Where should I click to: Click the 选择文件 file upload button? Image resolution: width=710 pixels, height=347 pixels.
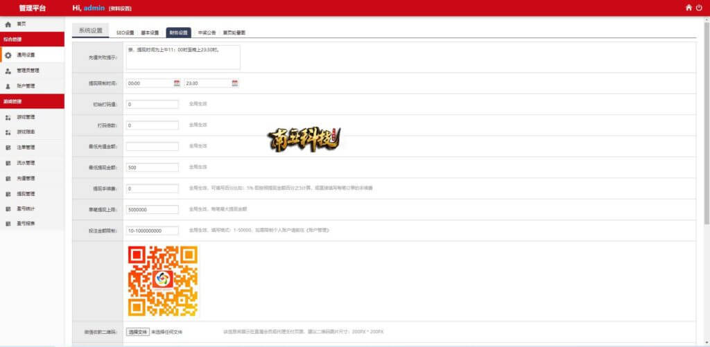(x=138, y=332)
